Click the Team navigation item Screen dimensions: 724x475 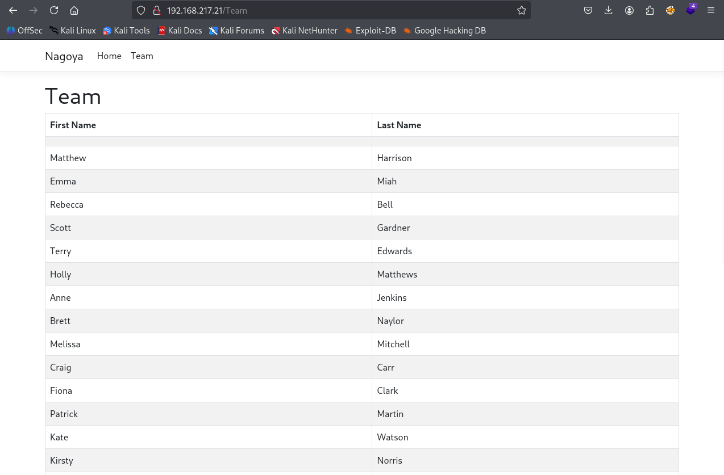click(x=142, y=56)
